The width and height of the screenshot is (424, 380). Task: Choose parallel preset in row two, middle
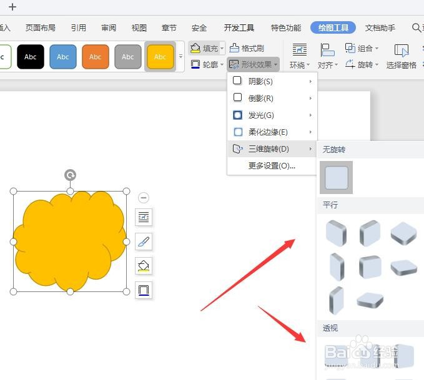(x=370, y=267)
